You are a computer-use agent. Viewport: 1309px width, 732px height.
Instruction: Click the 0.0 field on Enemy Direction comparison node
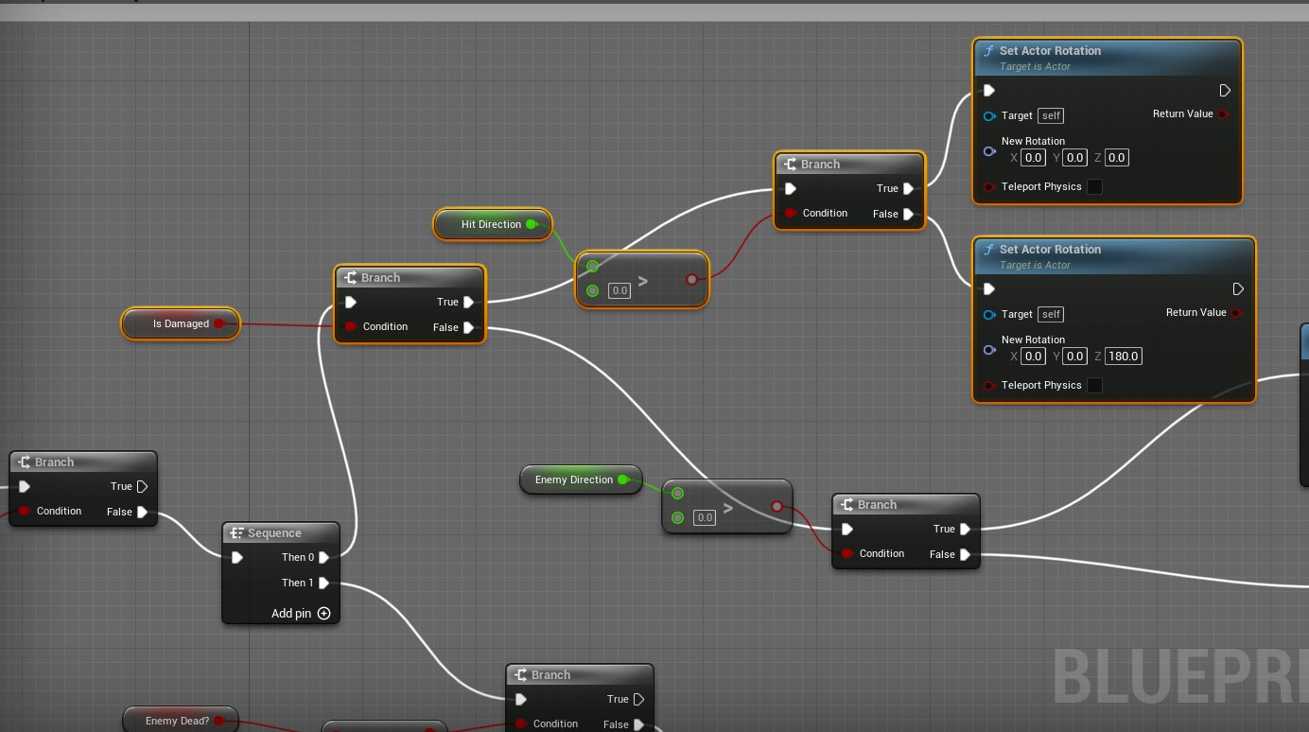click(x=705, y=518)
